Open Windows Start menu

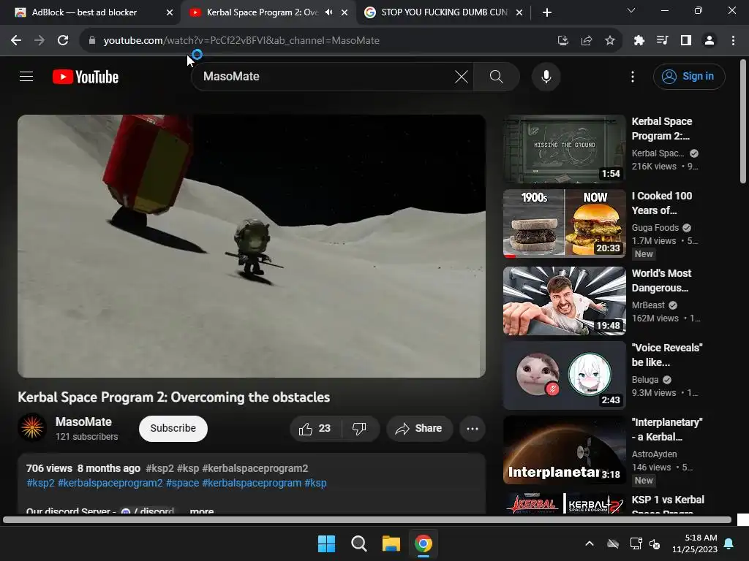327,543
